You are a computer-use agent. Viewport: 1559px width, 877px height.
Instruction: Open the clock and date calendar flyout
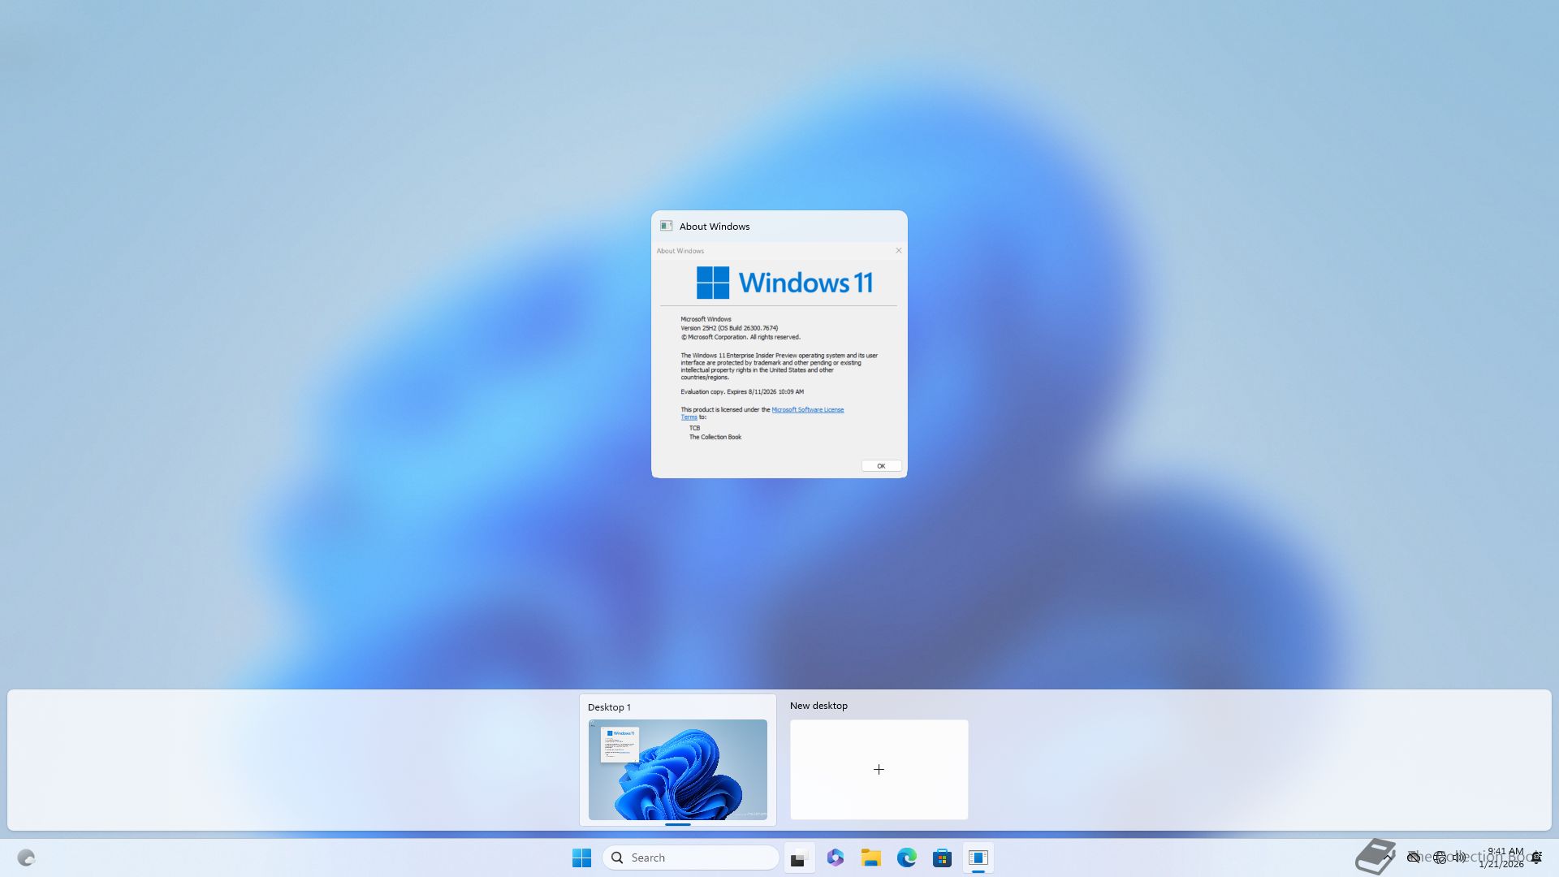coord(1502,858)
